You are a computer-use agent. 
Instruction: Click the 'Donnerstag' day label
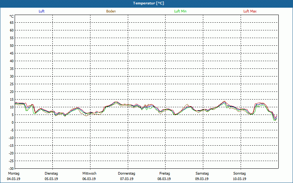pyautogui.click(x=126, y=173)
